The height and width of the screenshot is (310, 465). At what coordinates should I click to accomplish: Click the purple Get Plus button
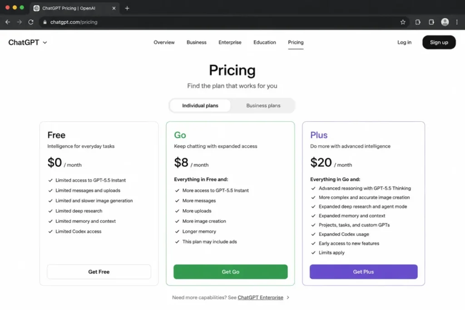click(x=363, y=272)
